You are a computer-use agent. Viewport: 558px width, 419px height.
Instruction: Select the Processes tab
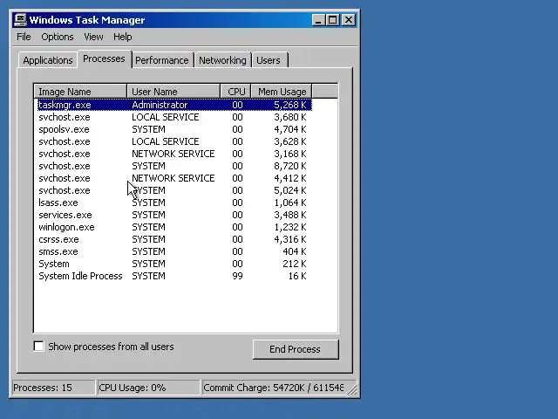(x=104, y=58)
